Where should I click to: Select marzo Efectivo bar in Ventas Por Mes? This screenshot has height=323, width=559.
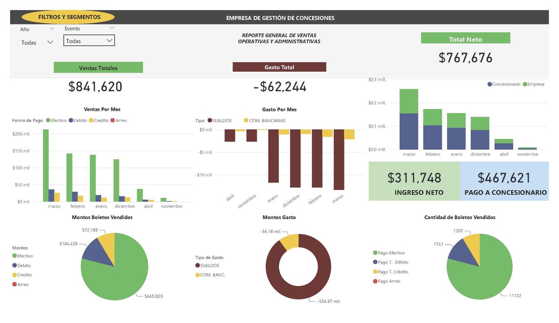click(46, 165)
